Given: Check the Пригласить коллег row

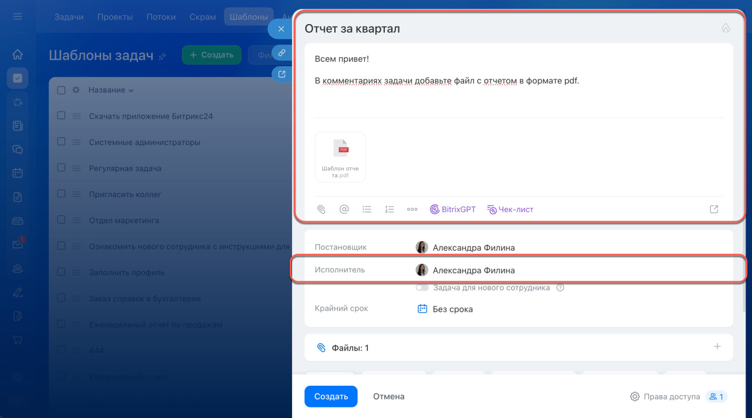Looking at the screenshot, I should pyautogui.click(x=61, y=194).
